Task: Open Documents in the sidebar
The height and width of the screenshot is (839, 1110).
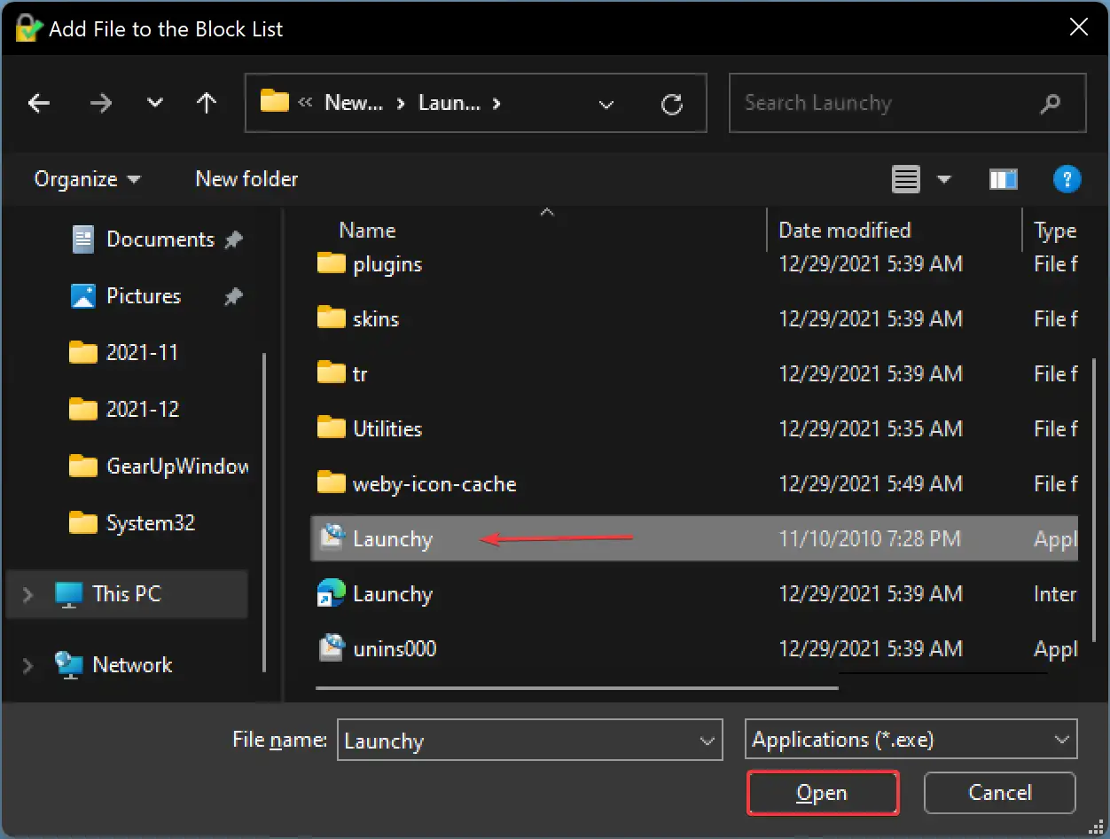Action: point(160,239)
